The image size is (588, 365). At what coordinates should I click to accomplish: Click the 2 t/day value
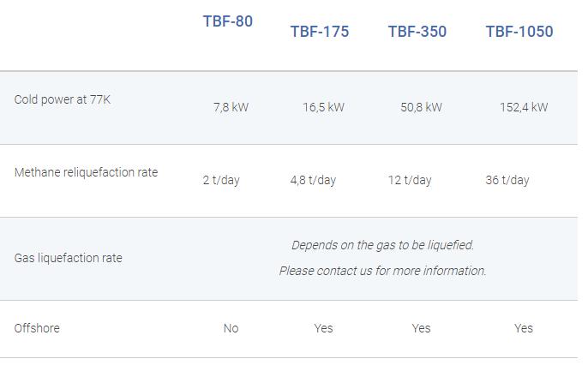221,180
